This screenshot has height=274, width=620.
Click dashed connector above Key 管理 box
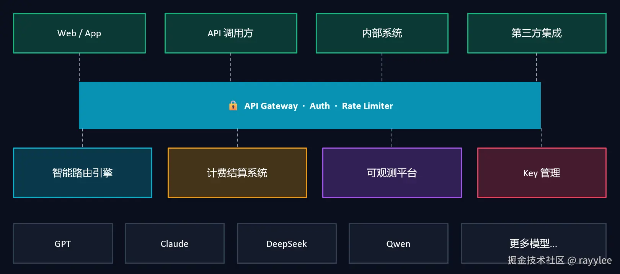click(x=541, y=138)
